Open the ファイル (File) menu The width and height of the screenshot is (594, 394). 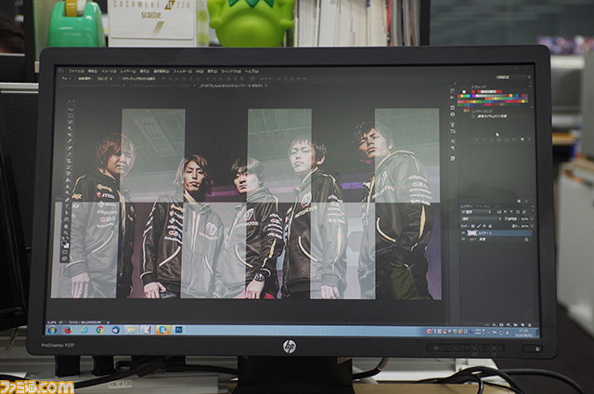76,72
